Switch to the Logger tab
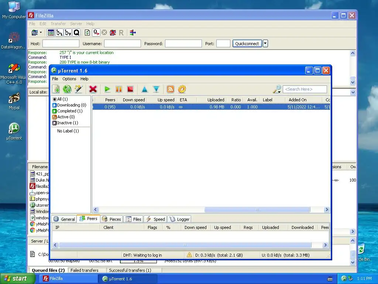This screenshot has width=378, height=284. (180, 219)
